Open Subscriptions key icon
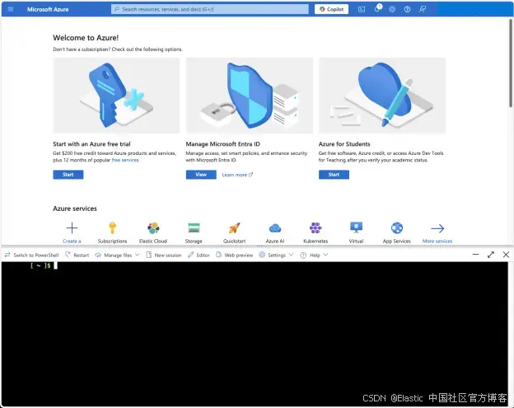This screenshot has height=408, width=514. pos(112,228)
